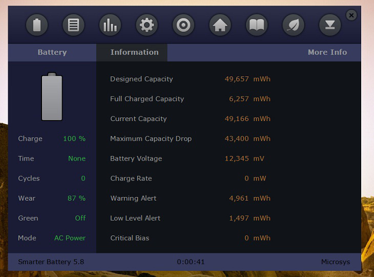Click the green leaf icon
The image size is (374, 277).
pos(294,25)
